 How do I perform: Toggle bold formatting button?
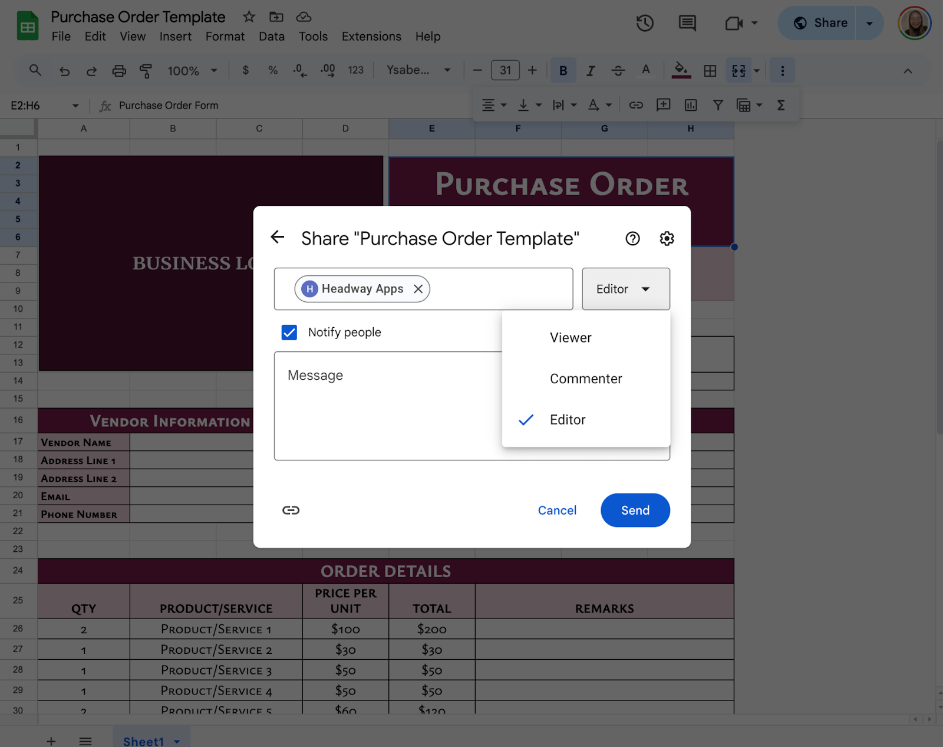point(563,71)
